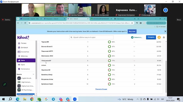The image size is (183, 102).
Task: Collapse the channels section chevron in sidebar
Action: point(34,74)
